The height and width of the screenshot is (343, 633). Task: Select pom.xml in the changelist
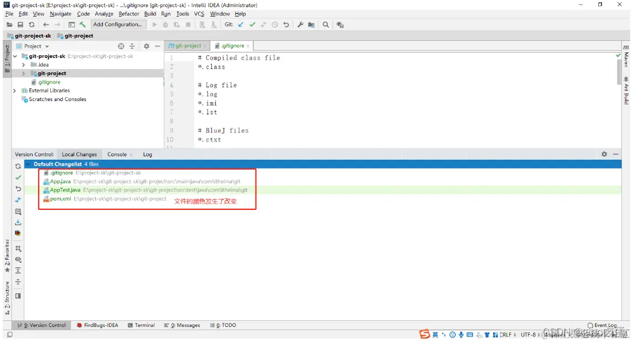click(x=323, y=199)
